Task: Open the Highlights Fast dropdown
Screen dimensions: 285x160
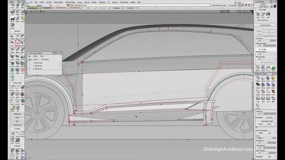Action: [270, 156]
